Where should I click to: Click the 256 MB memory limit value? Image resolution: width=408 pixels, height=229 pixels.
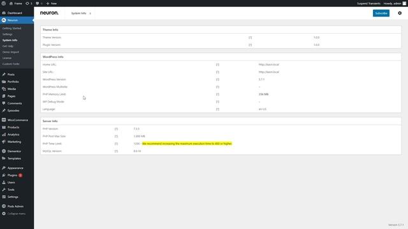(x=263, y=94)
